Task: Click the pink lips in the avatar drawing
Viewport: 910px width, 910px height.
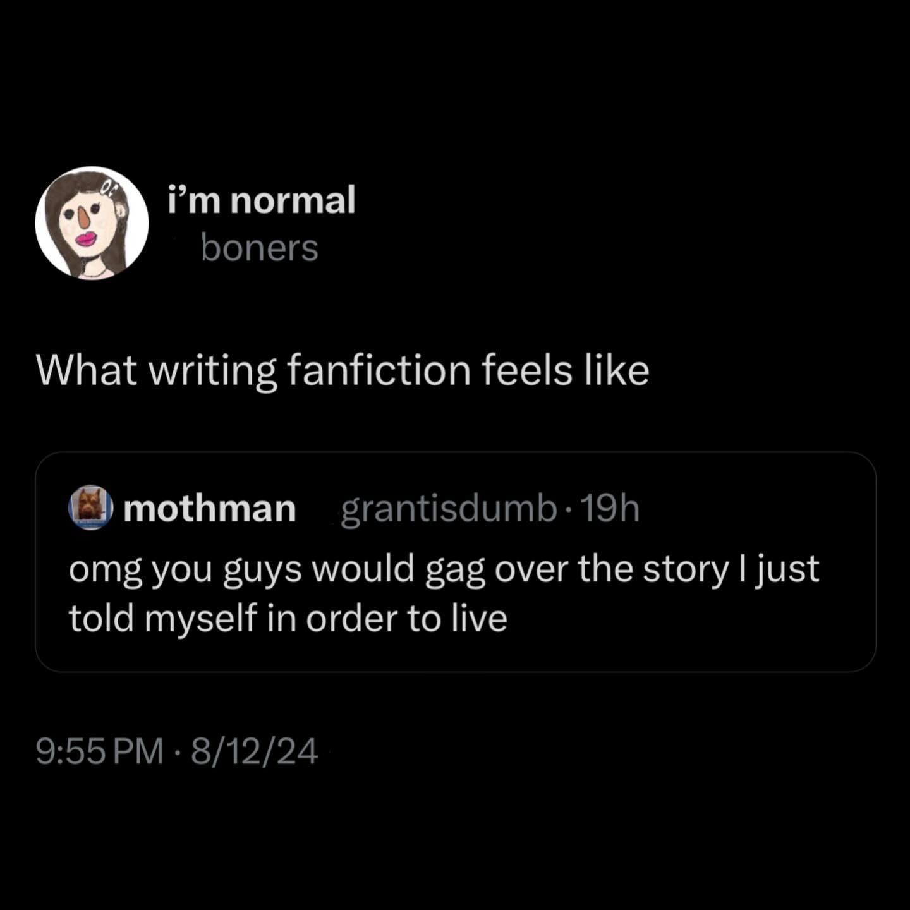Action: (85, 239)
